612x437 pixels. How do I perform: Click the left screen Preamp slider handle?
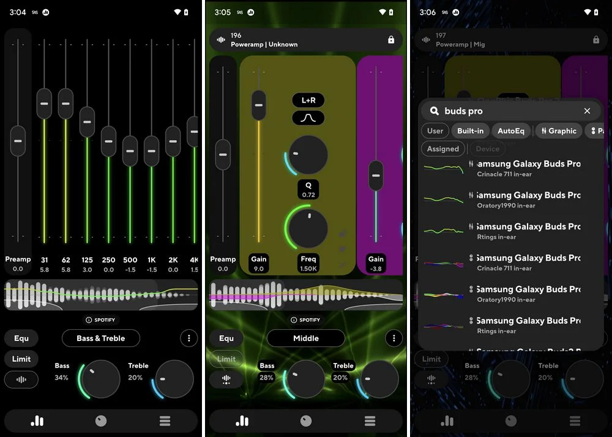pos(18,141)
